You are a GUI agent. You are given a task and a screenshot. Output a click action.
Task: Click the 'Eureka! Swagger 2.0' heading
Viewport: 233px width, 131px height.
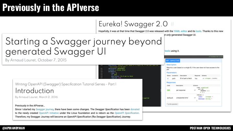point(133,24)
